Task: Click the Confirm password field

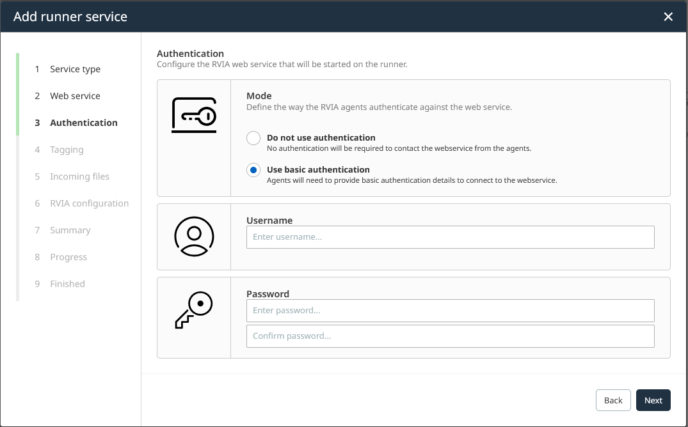Action: point(450,336)
